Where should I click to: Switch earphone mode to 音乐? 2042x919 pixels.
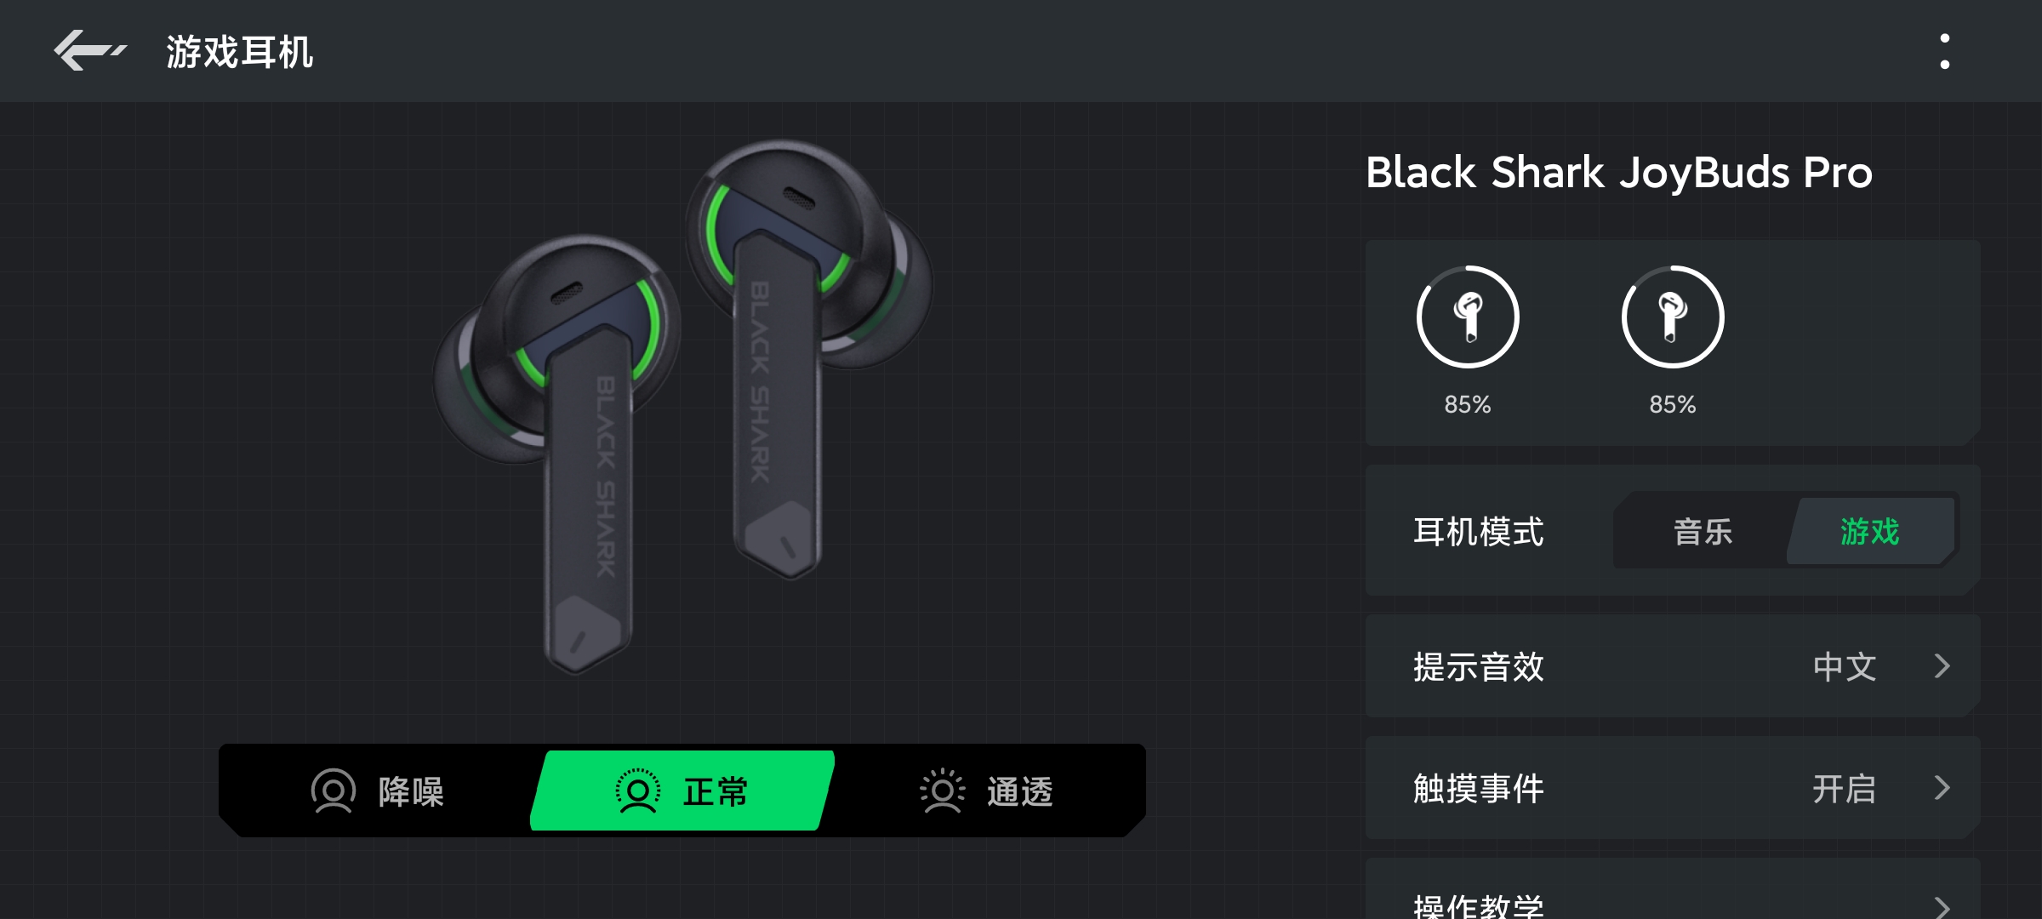coord(1703,531)
